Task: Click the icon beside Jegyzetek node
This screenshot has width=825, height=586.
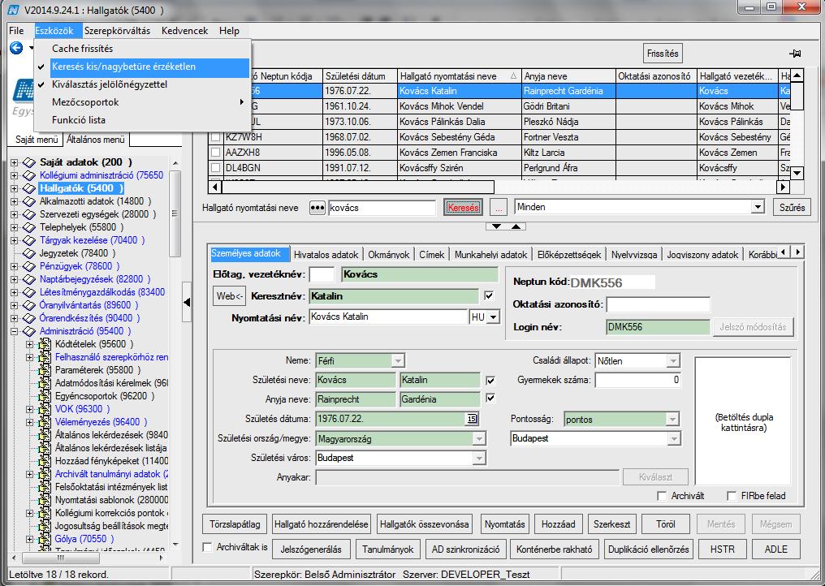Action: coord(29,253)
